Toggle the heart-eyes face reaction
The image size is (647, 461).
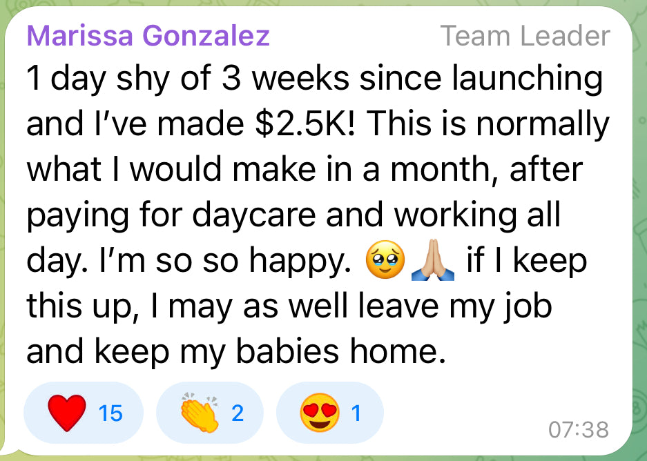point(329,413)
